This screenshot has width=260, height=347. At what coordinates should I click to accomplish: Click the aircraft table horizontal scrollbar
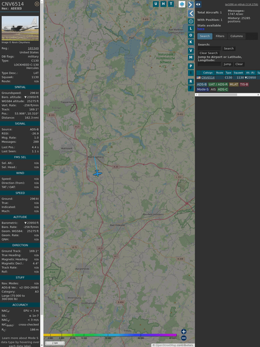[227, 95]
